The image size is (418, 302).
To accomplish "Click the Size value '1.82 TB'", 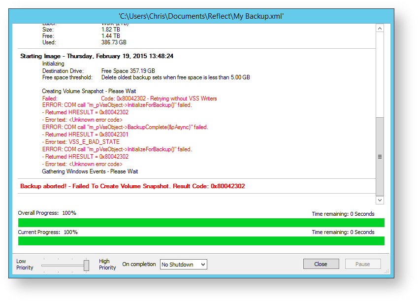I will pyautogui.click(x=111, y=30).
